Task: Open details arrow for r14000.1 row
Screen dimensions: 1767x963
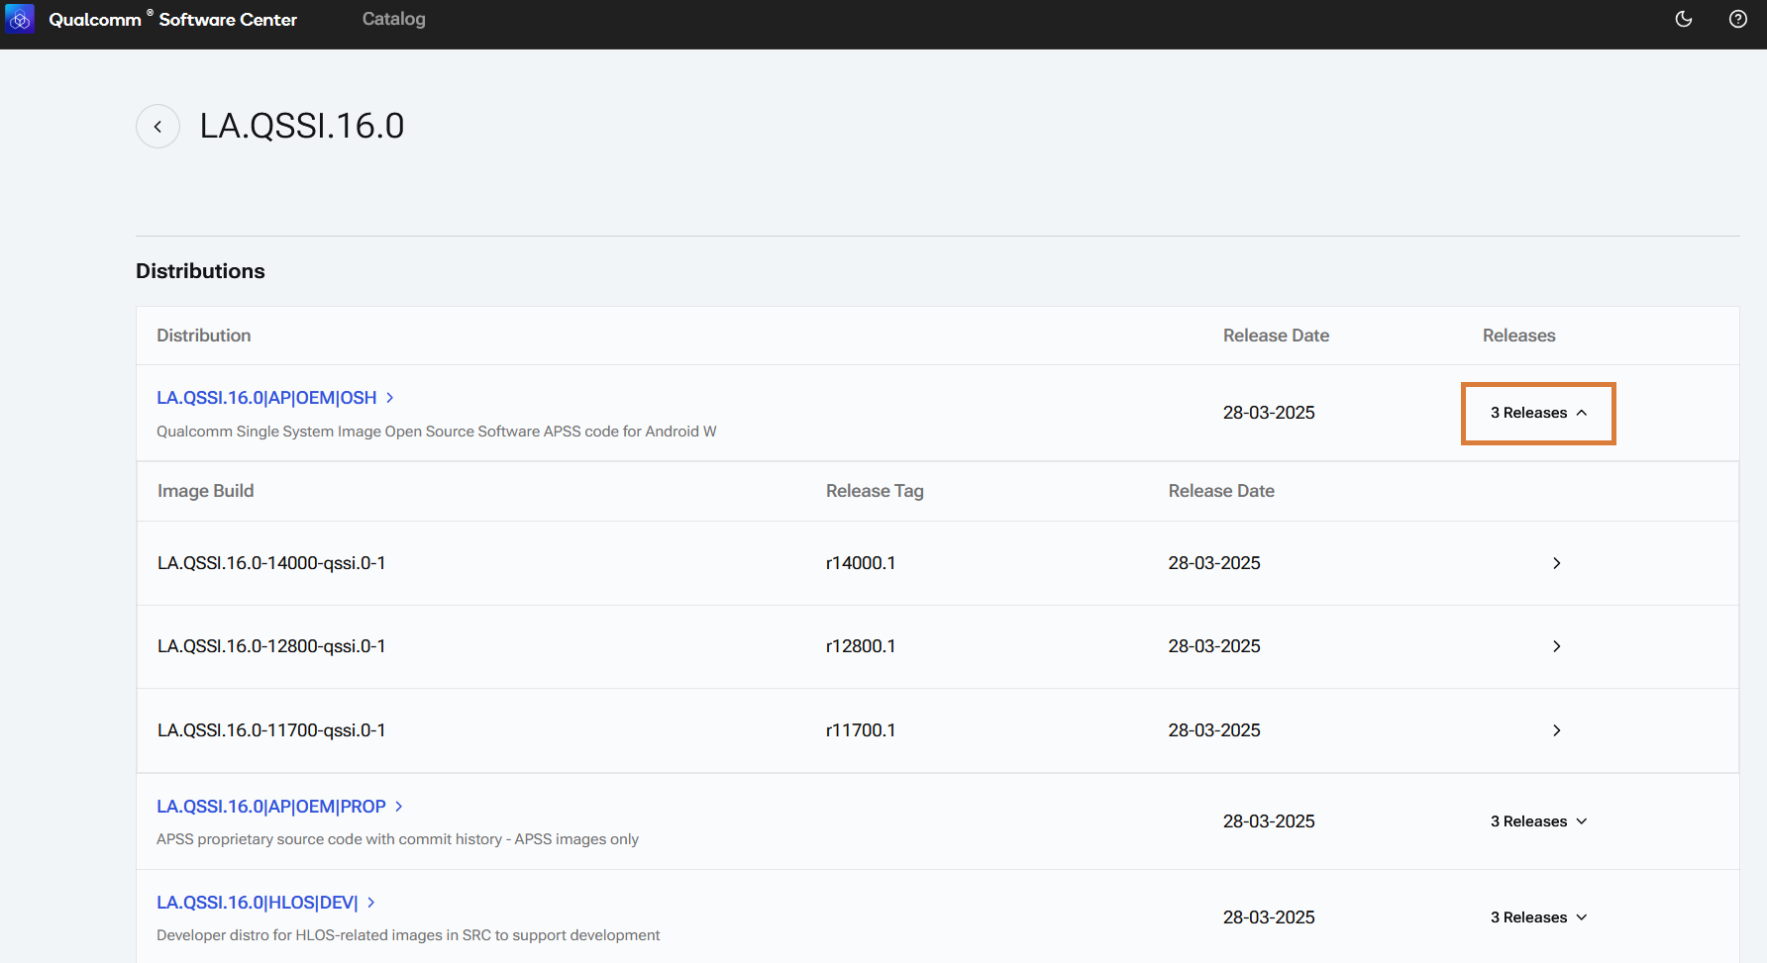Action: point(1556,563)
